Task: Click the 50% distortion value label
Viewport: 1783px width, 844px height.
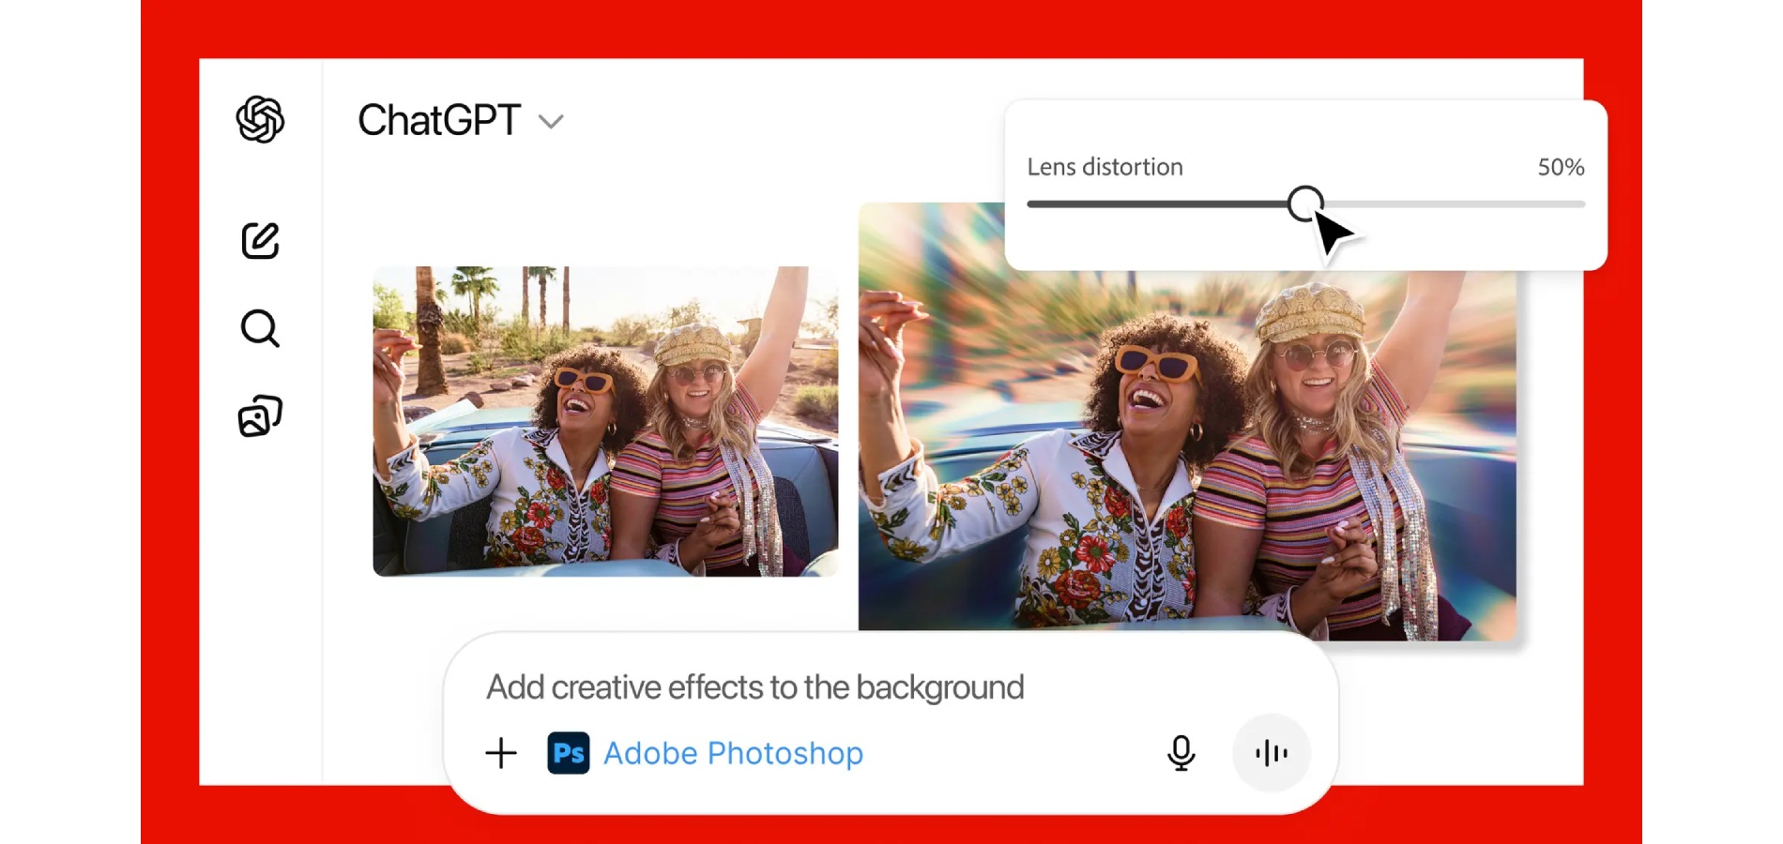Action: (1561, 167)
